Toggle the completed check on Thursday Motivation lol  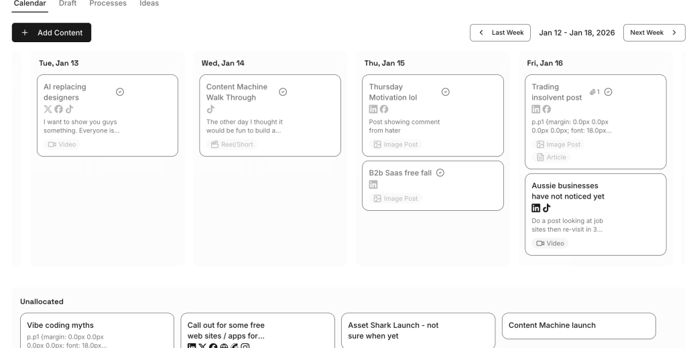pyautogui.click(x=445, y=92)
